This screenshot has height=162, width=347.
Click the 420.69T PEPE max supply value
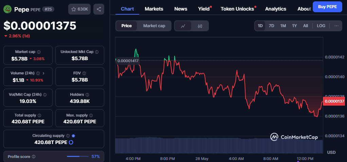[80, 122]
